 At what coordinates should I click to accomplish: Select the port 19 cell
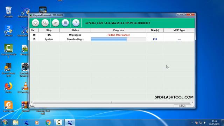tap(34, 35)
